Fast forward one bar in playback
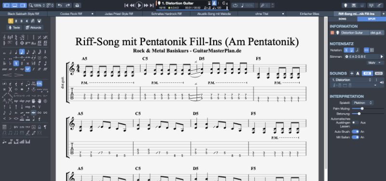This screenshot has width=386, height=181. coord(146,5)
